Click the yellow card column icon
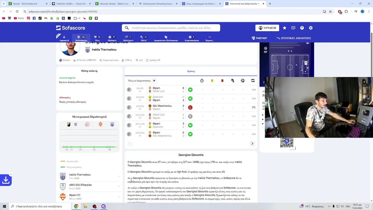Image resolution: width=373 pixels, height=210 pixels. click(x=212, y=80)
